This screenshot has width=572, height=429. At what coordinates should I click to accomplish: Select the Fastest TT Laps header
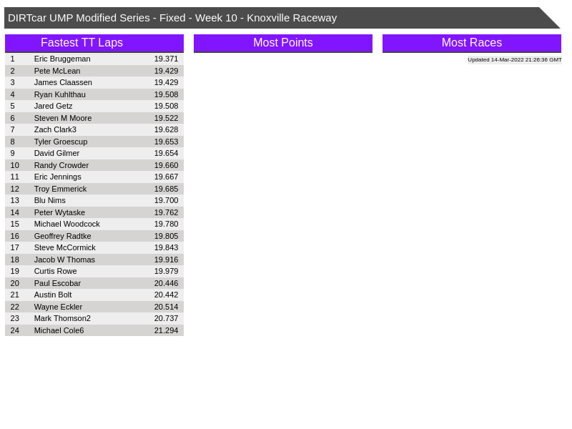pyautogui.click(x=82, y=43)
